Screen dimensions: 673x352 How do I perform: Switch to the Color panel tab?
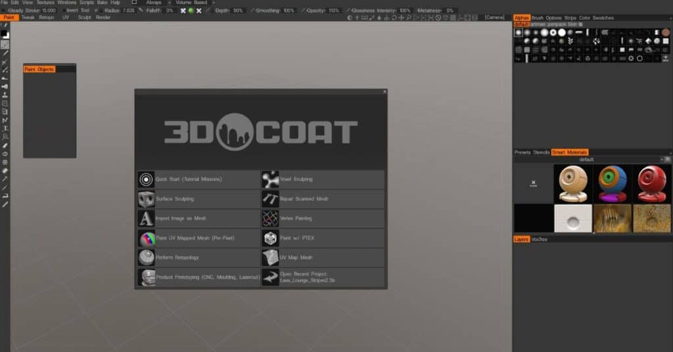point(584,18)
